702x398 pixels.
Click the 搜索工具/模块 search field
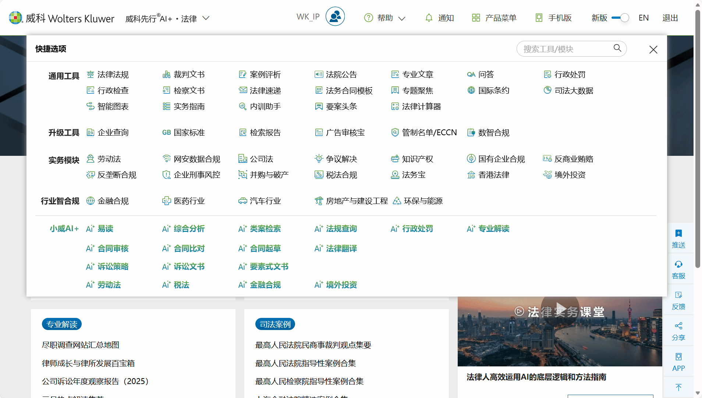pyautogui.click(x=565, y=49)
